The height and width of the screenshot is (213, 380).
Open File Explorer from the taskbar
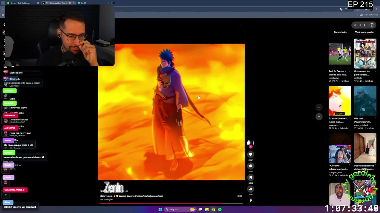[207, 209]
